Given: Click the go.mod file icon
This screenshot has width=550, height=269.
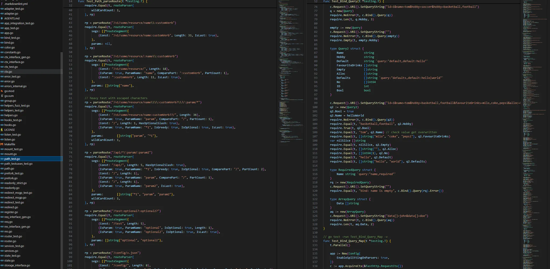Looking at the screenshot, I should click(x=2, y=91).
